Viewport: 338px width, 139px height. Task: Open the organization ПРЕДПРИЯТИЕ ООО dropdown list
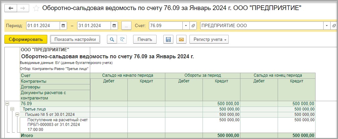pyautogui.click(x=326, y=26)
